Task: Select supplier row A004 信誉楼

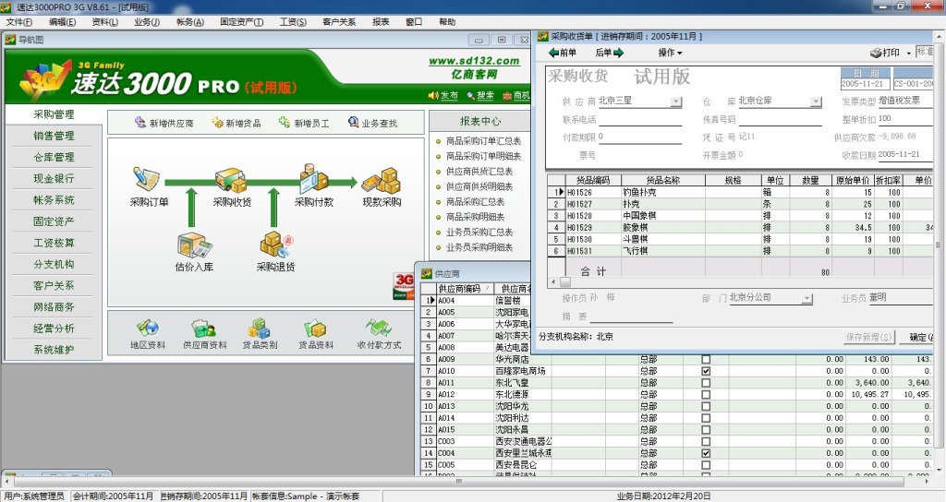Action: [476, 300]
